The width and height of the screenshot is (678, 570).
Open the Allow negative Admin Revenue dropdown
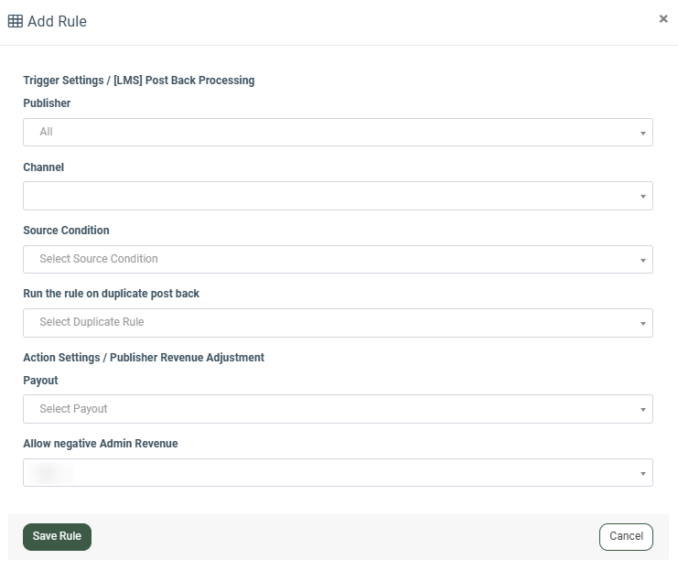pos(329,472)
